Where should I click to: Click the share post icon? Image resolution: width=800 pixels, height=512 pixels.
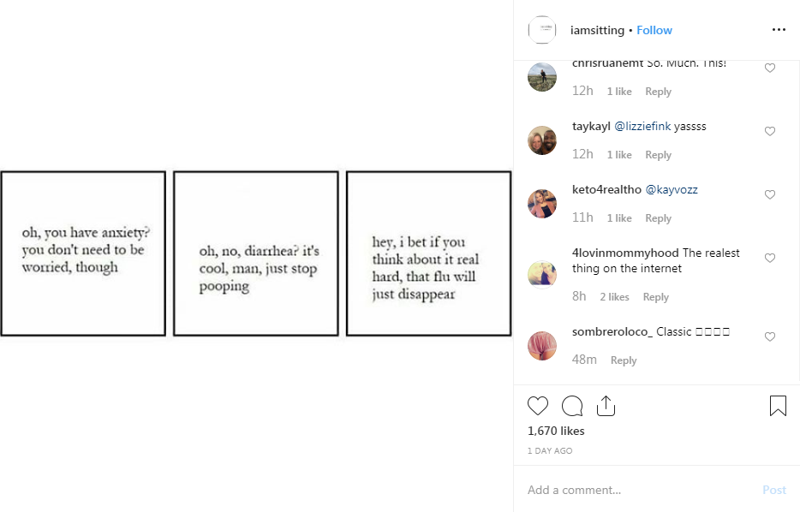tap(606, 406)
